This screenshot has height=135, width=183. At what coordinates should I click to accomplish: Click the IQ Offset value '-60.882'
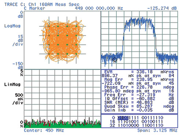(x=146, y=98)
